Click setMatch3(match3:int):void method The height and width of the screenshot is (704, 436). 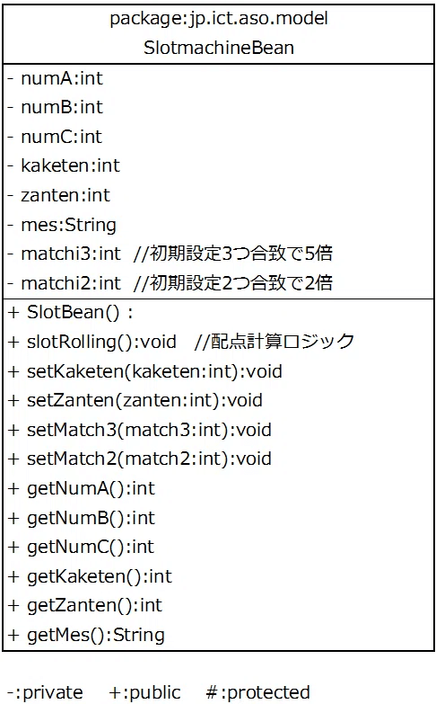(x=140, y=430)
